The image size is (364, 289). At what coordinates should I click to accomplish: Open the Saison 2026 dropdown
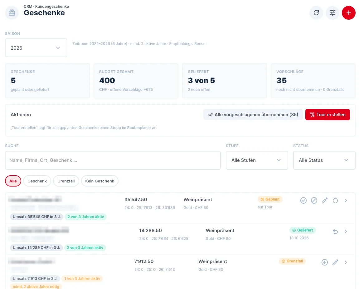click(x=36, y=48)
